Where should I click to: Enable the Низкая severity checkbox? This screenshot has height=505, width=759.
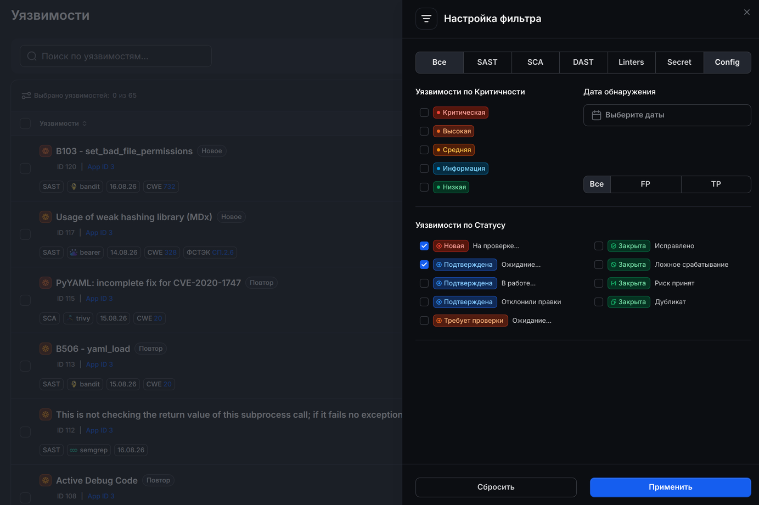coord(424,187)
